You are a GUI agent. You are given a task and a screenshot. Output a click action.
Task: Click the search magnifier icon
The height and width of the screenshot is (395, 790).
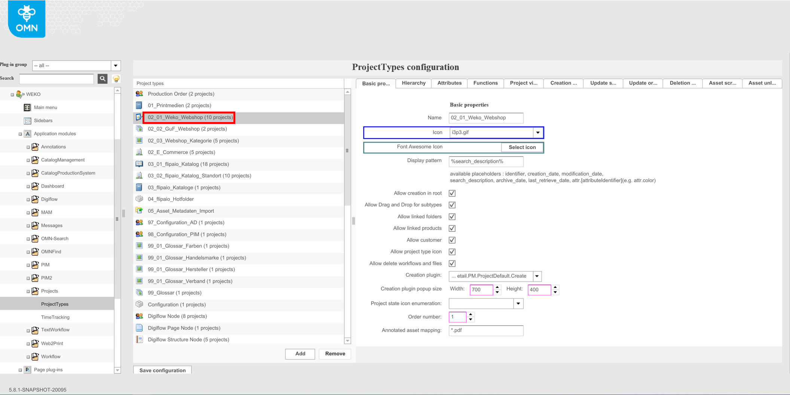pos(102,79)
